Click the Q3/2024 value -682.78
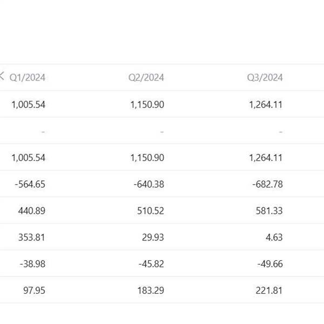This screenshot has height=324, width=324. coord(267,184)
